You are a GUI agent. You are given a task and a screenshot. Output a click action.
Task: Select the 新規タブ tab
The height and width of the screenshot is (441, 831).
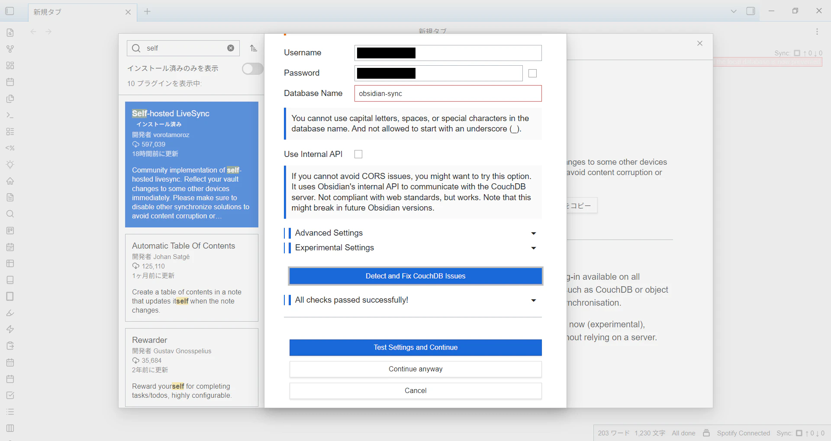pyautogui.click(x=82, y=12)
